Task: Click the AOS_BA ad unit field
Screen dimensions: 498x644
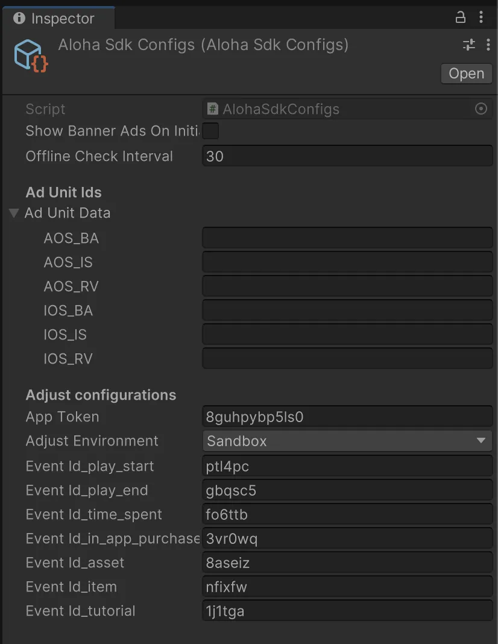Action: click(347, 238)
